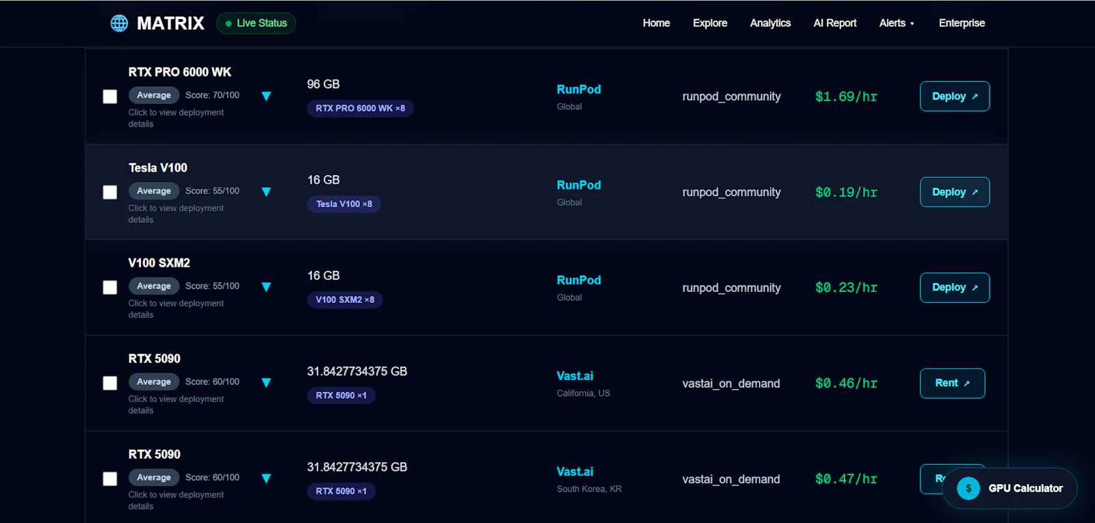Open the Vast.ai link for South Korea
The image size is (1095, 523).
point(575,472)
